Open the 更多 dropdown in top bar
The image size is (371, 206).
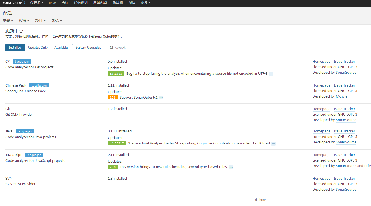(x=146, y=3)
